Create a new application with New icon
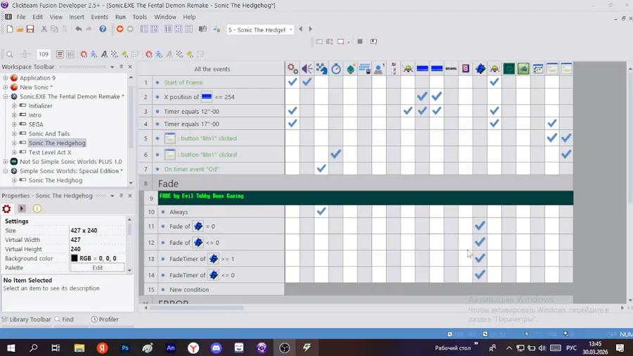The width and height of the screenshot is (633, 356). click(10, 29)
